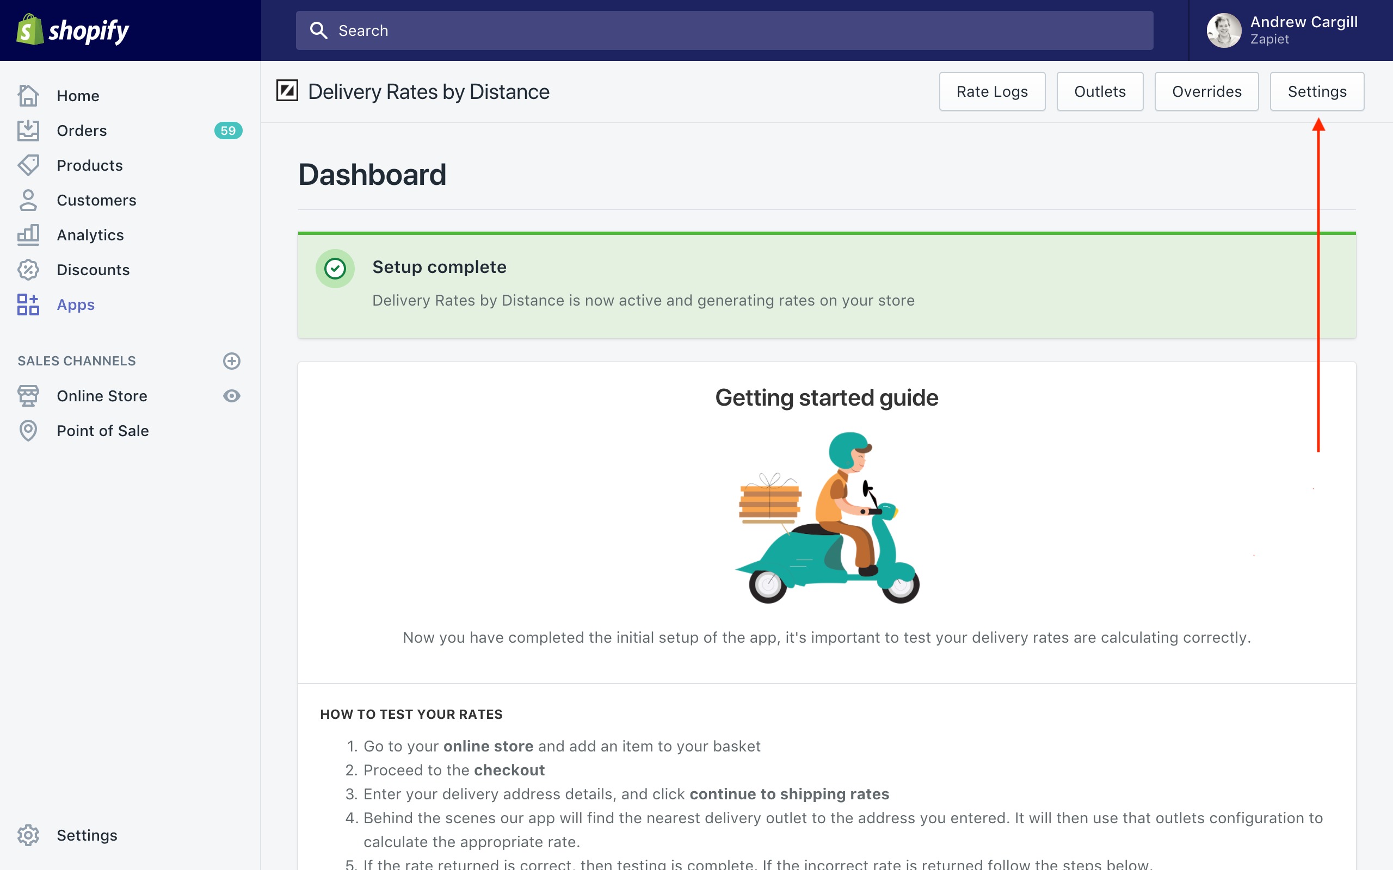Click Delivery Rates by Distance app icon
Viewport: 1393px width, 870px height.
pyautogui.click(x=287, y=91)
